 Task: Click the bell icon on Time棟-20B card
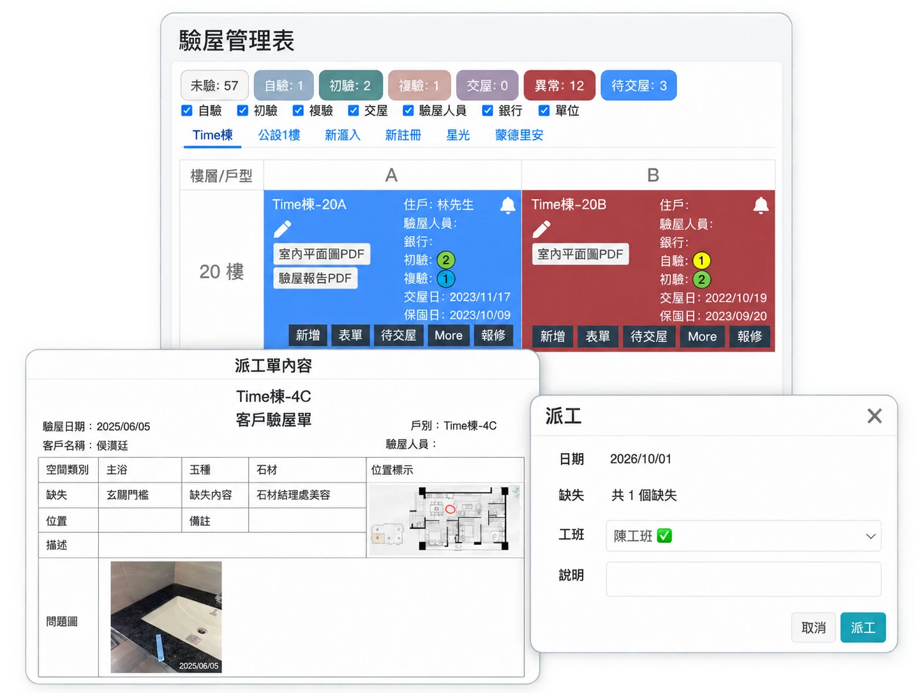761,205
